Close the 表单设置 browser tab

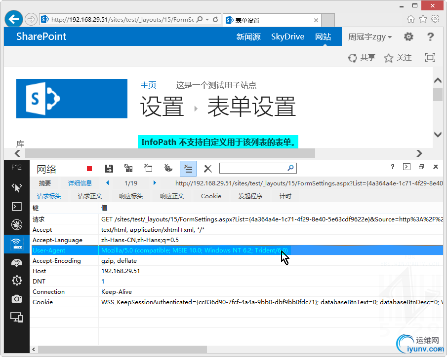(316, 20)
